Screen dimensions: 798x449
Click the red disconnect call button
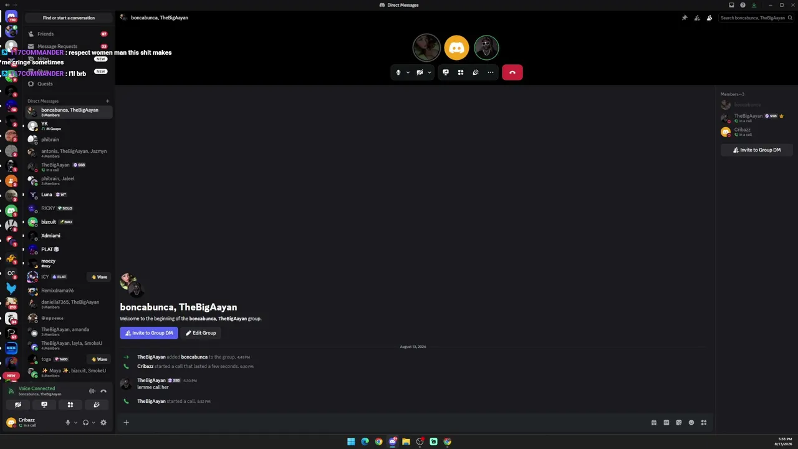[512, 72]
